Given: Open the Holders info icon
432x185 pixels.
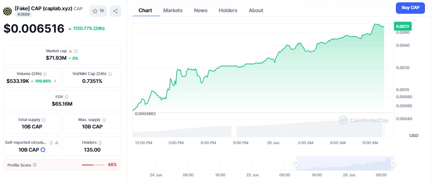Looking at the screenshot, I should 100,143.
